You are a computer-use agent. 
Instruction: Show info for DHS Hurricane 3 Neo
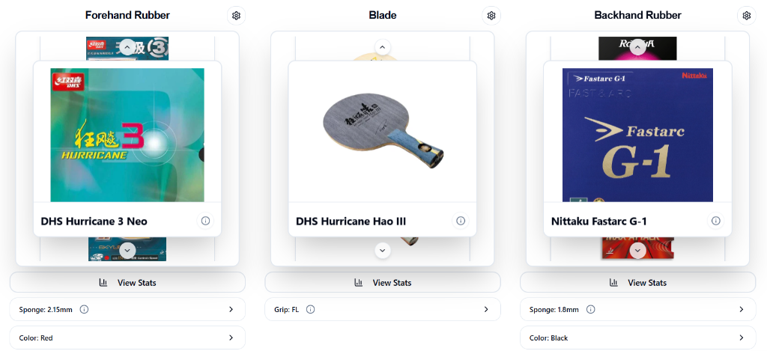pos(205,221)
